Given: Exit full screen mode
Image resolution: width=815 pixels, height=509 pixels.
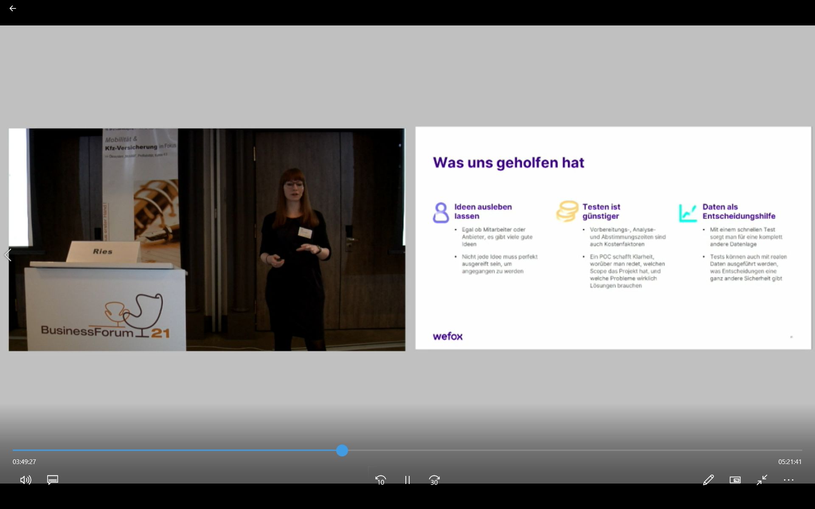Looking at the screenshot, I should [762, 480].
